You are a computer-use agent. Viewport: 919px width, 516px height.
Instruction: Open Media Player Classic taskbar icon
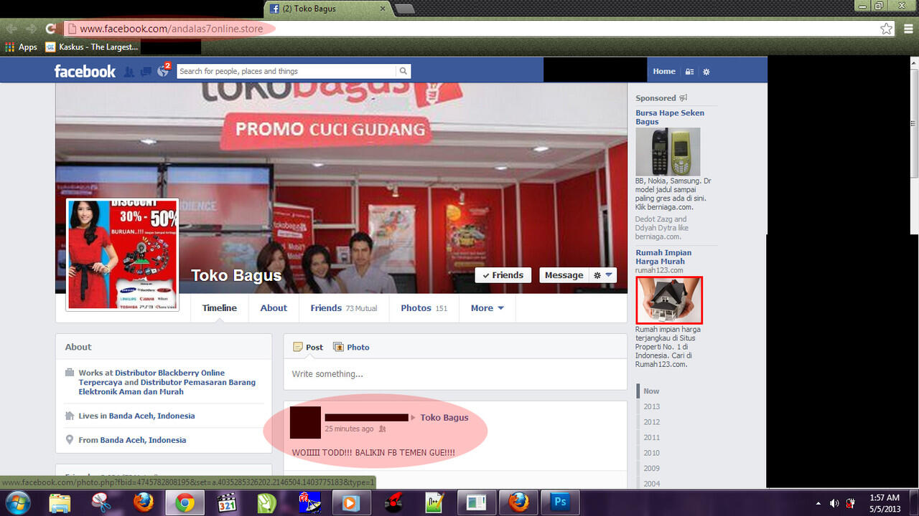point(227,502)
